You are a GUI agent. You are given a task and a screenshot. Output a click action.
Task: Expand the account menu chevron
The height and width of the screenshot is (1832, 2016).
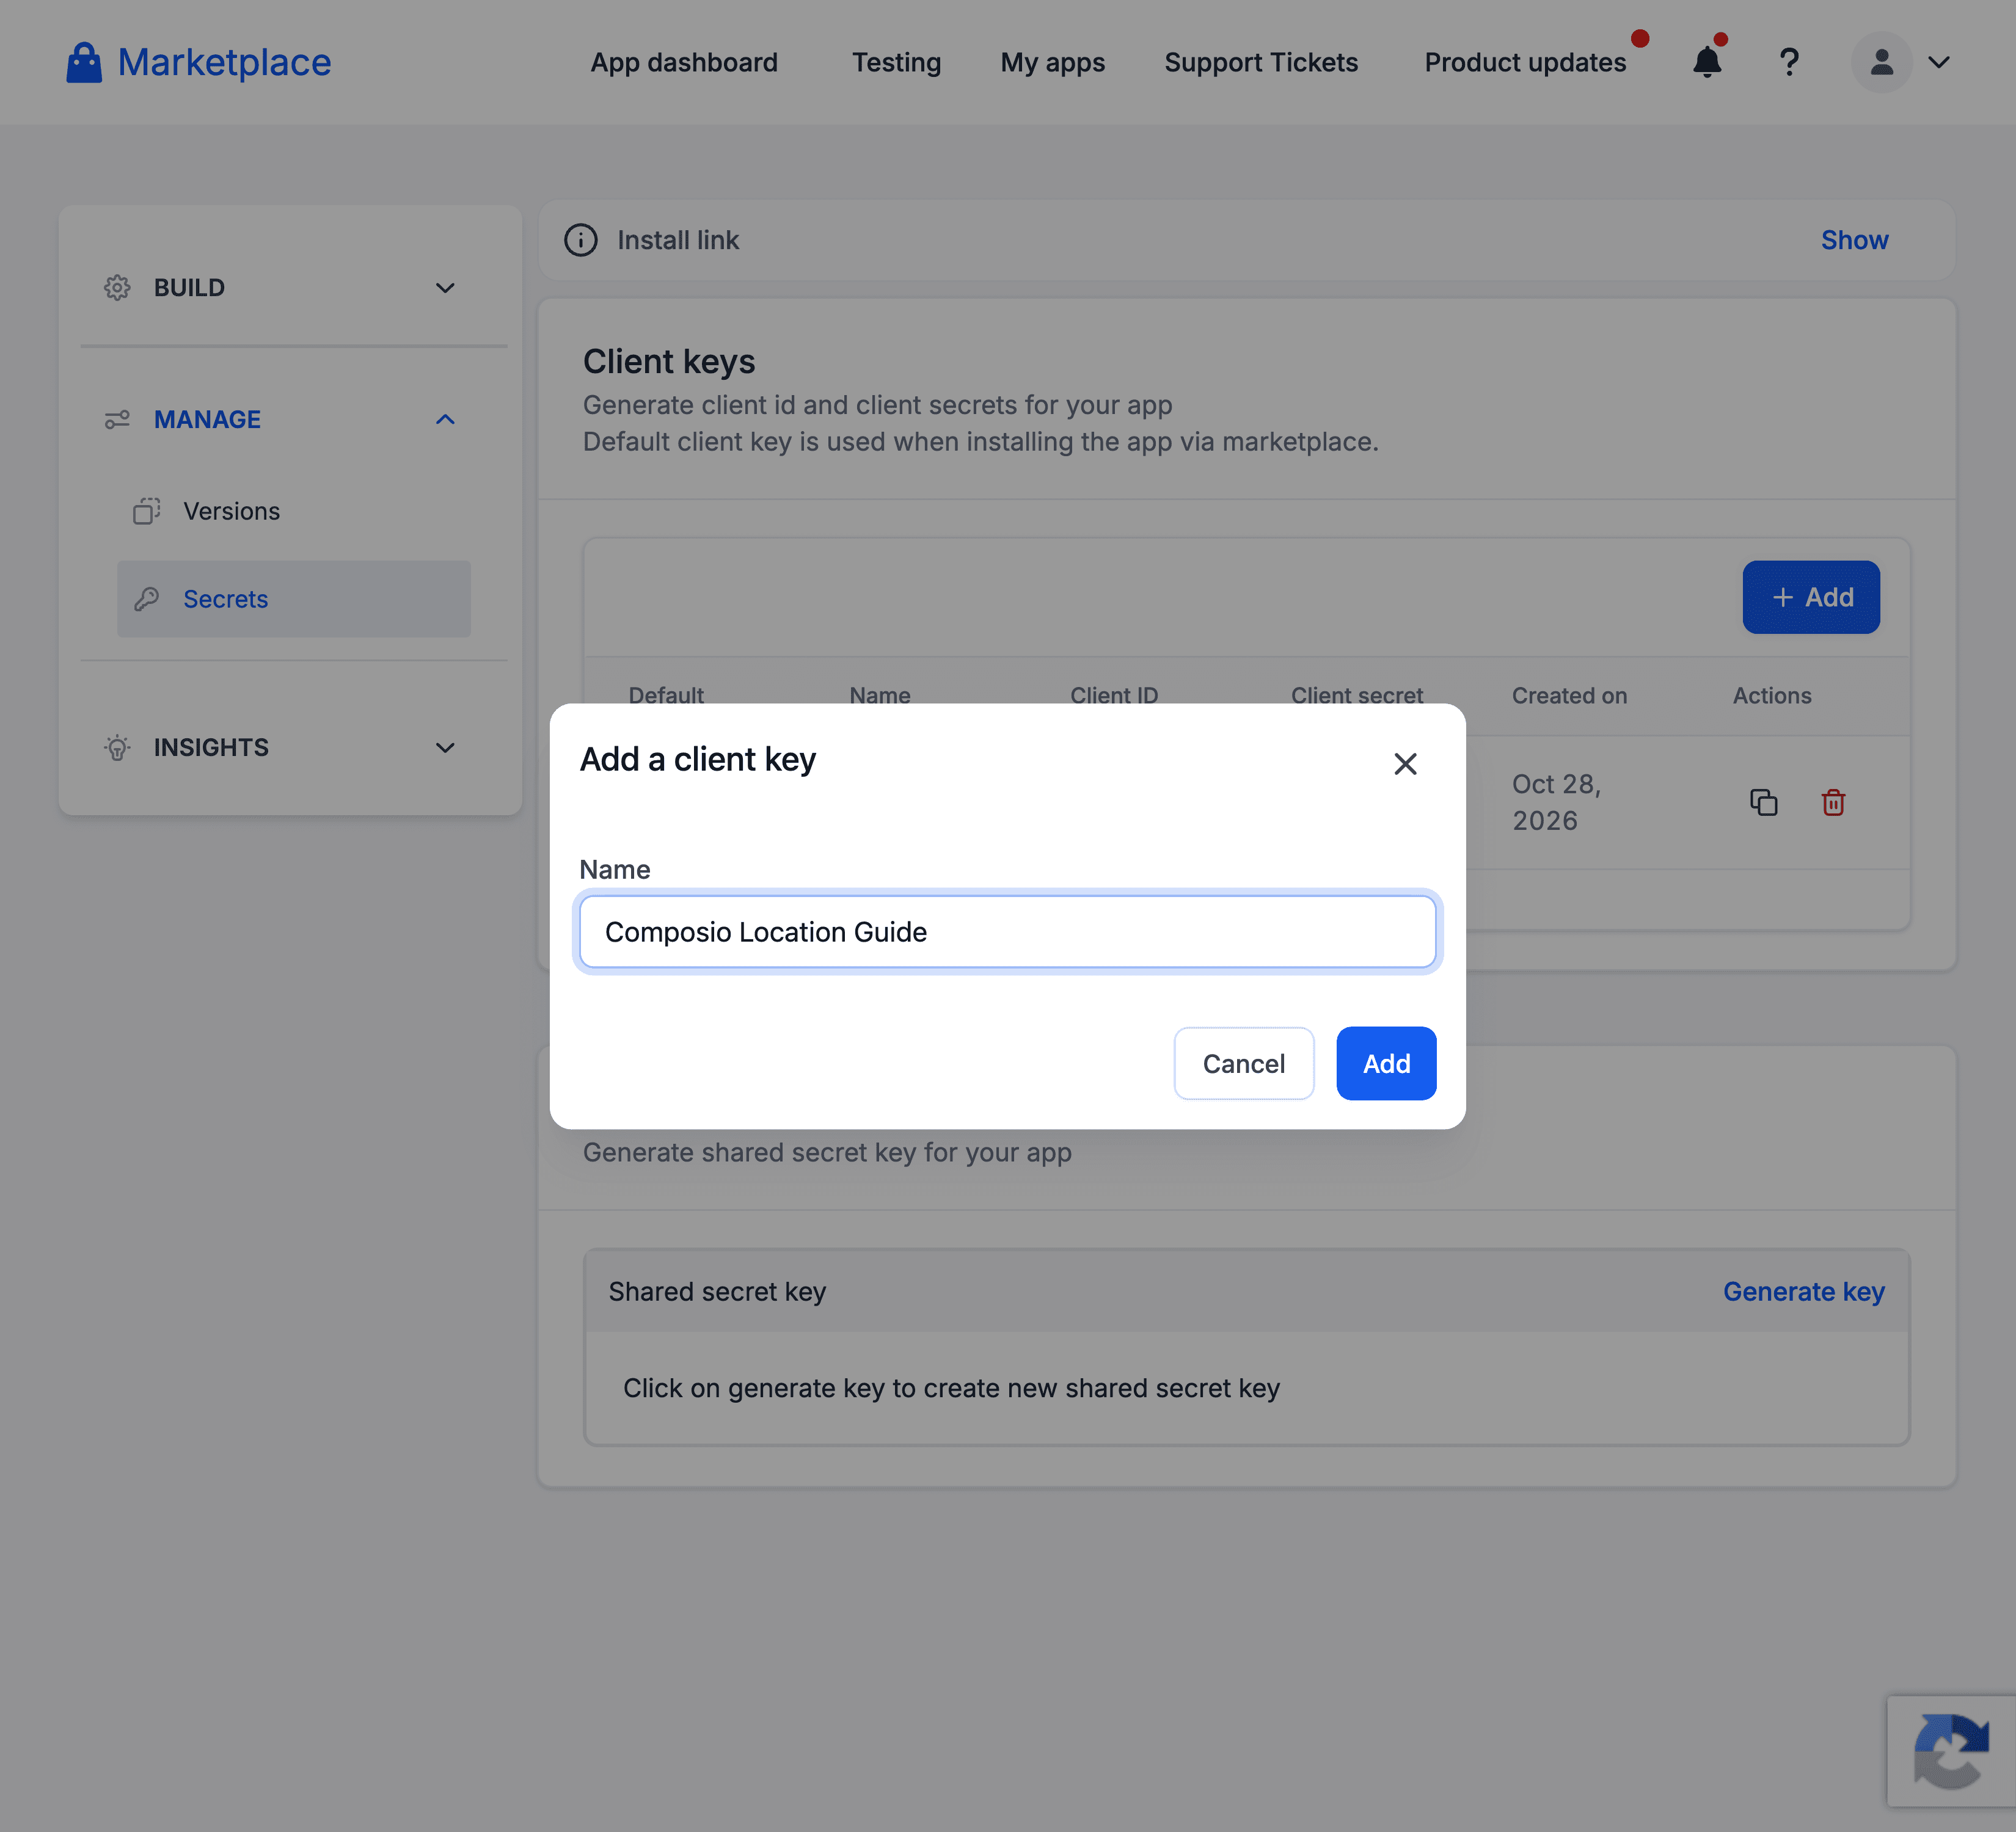[x=1938, y=62]
